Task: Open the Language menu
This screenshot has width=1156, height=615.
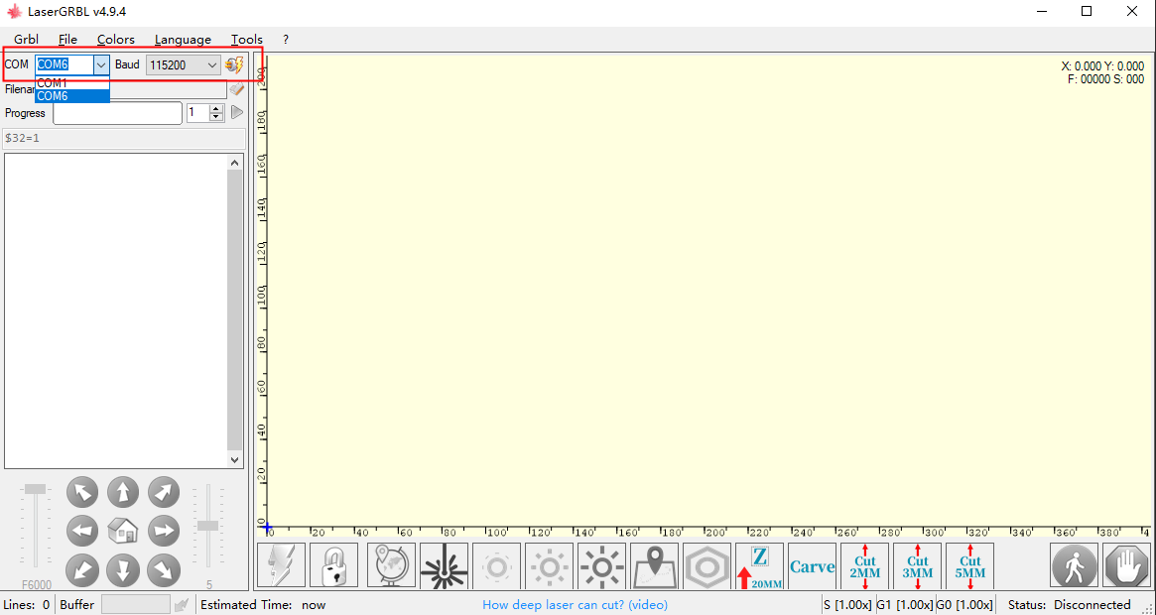Action: 182,39
